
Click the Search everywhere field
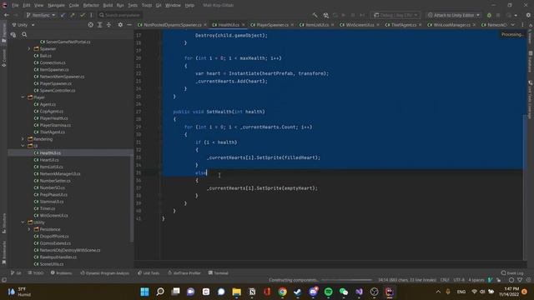pyautogui.click(x=120, y=15)
